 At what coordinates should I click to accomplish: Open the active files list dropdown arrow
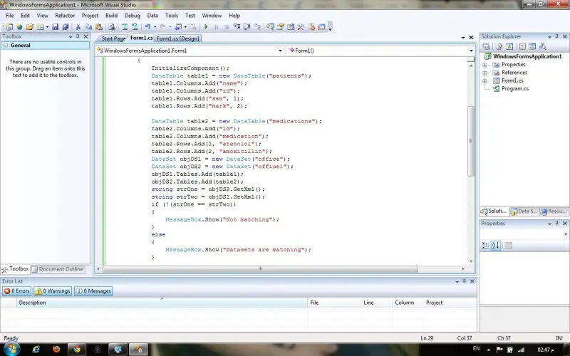pos(463,38)
